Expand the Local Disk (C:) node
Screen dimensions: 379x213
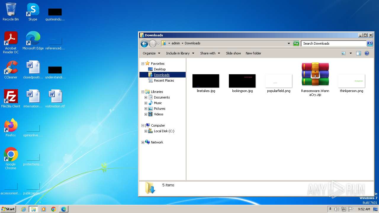click(x=146, y=131)
